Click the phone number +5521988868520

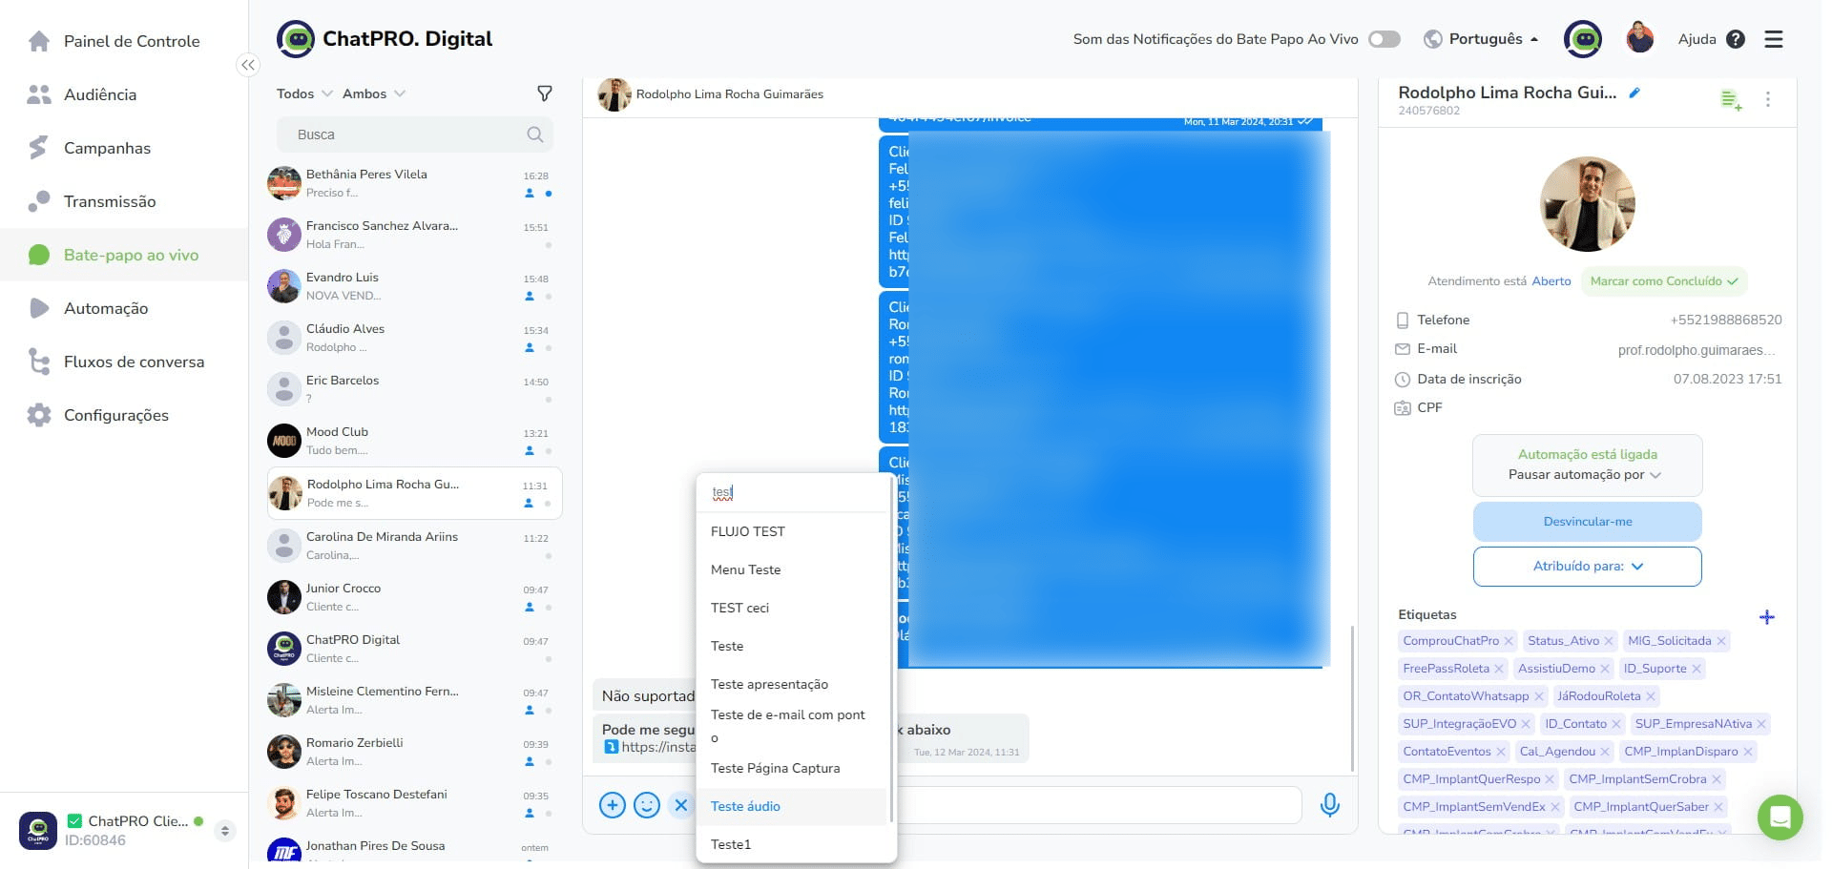1726,320
